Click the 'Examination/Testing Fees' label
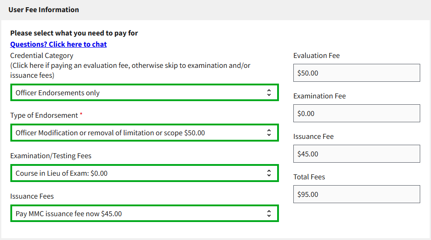The height and width of the screenshot is (240, 431). point(51,156)
